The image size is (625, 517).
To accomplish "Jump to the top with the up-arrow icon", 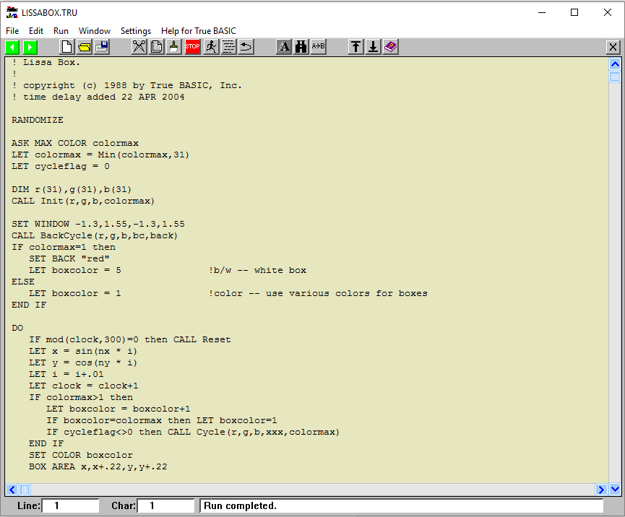I will point(355,46).
